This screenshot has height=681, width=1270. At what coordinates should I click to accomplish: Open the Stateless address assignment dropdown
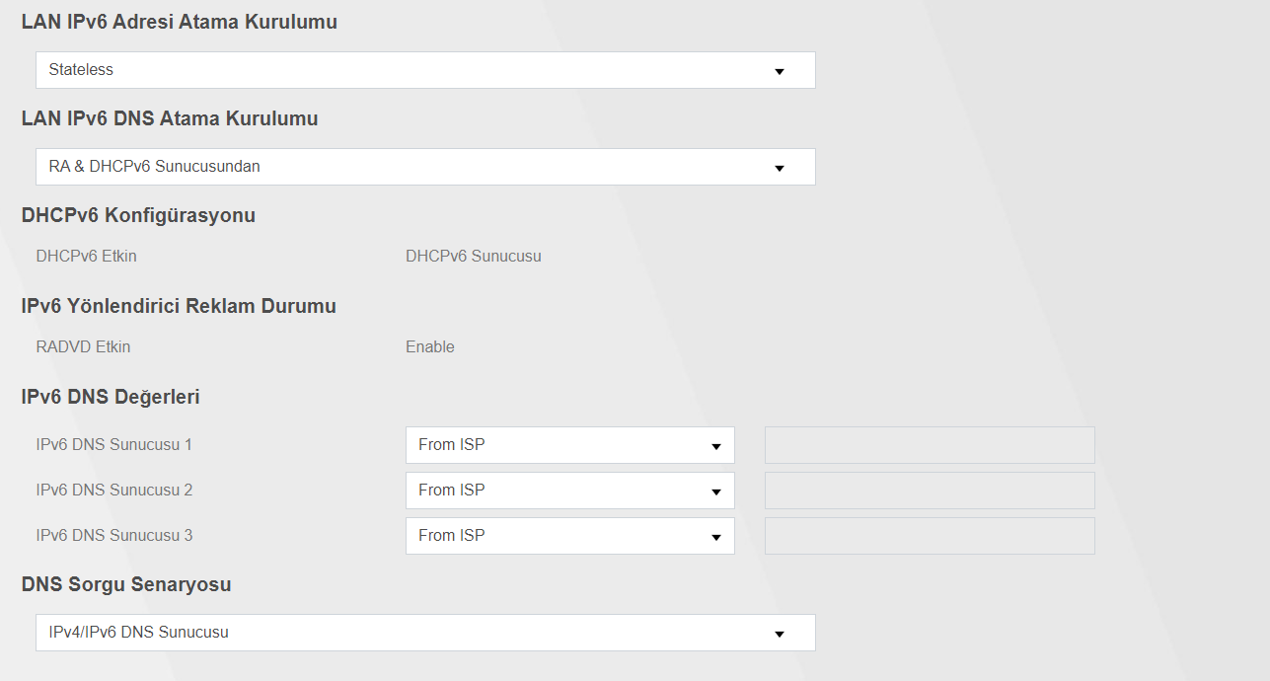tap(424, 70)
